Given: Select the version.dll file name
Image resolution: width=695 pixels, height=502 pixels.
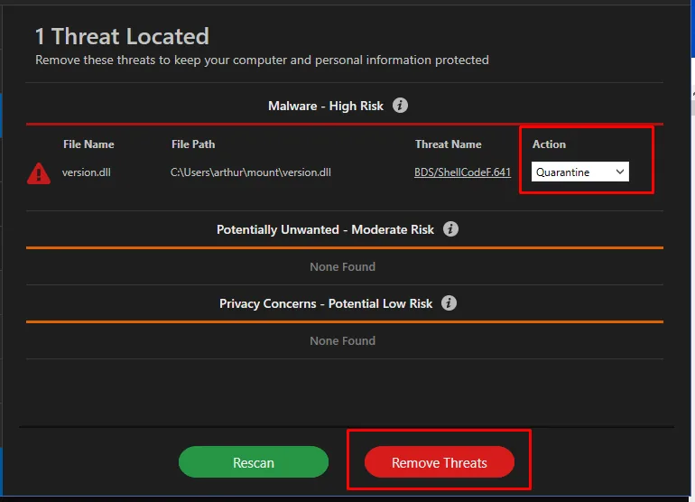Looking at the screenshot, I should tap(87, 172).
